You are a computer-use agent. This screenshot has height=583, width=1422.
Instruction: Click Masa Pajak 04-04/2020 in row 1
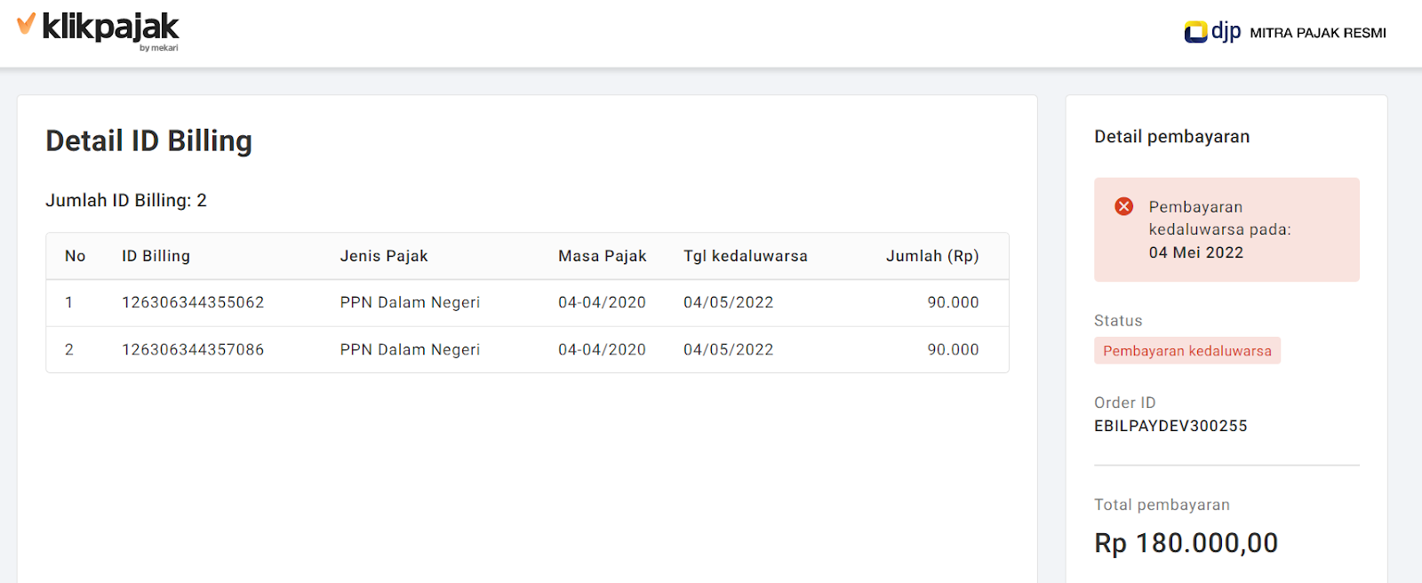602,302
